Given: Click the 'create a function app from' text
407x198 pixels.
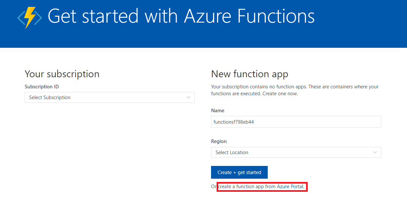Looking at the screenshot, I should [x=247, y=187].
